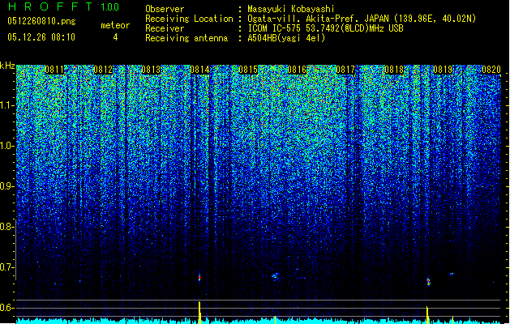Click the HROFFT 1.0.0 title text
Viewport: 510px width, 324px height.
point(63,6)
